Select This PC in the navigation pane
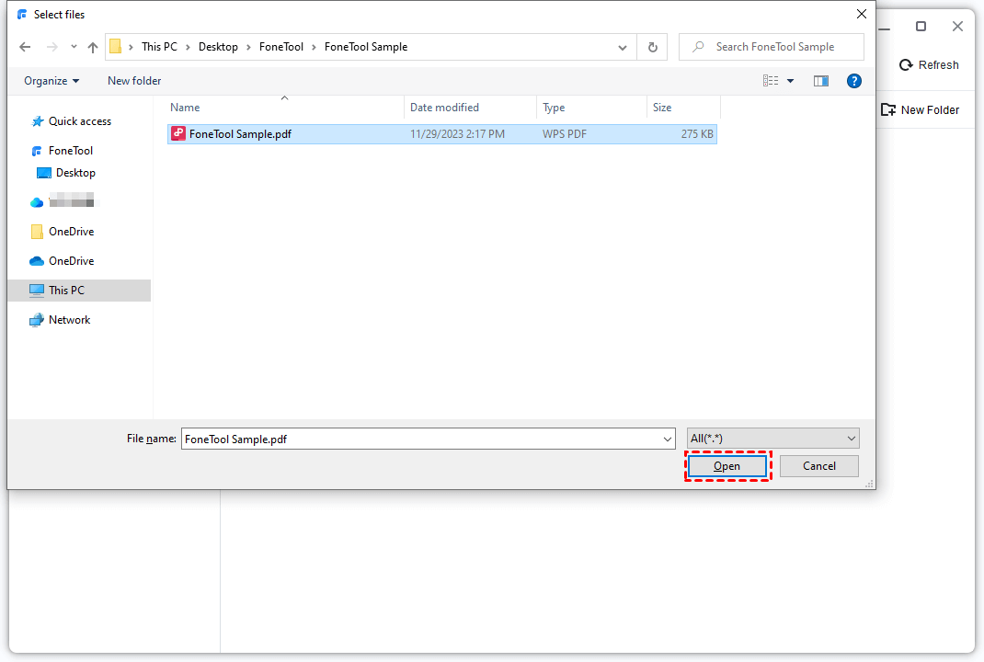The height and width of the screenshot is (662, 984). tap(66, 291)
